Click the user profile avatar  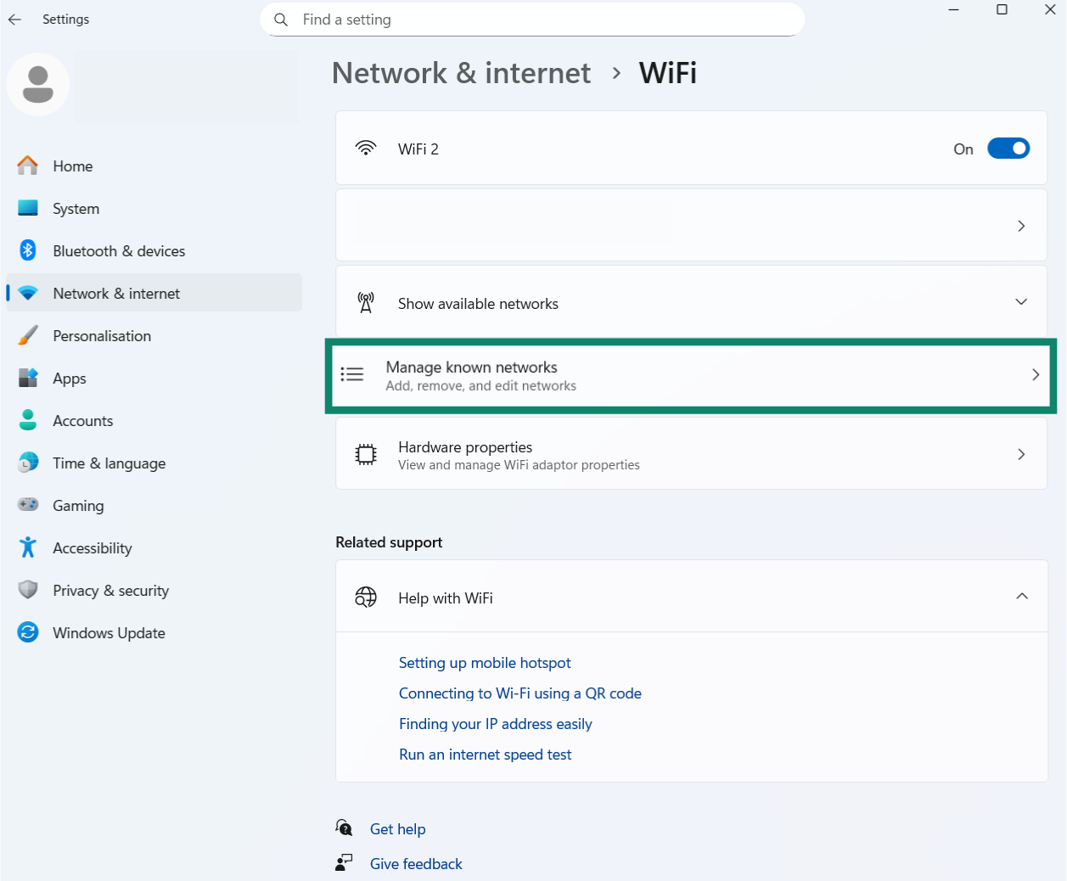point(38,84)
